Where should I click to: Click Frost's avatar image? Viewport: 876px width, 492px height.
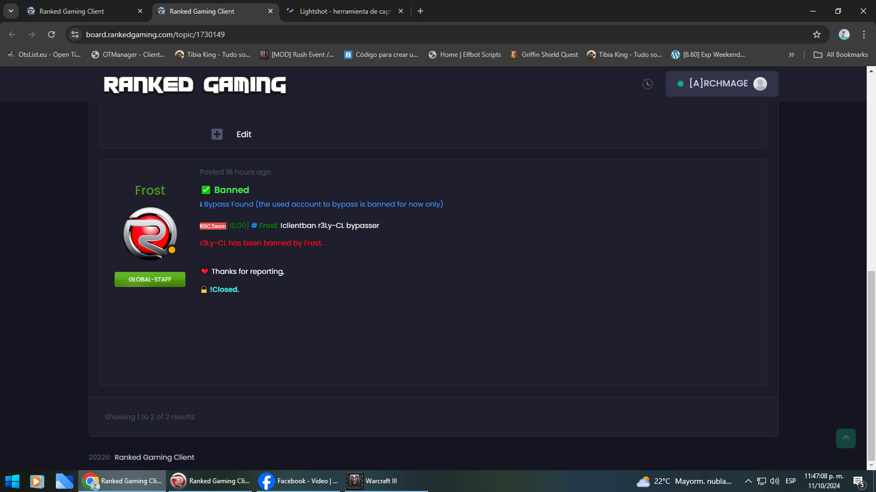150,233
